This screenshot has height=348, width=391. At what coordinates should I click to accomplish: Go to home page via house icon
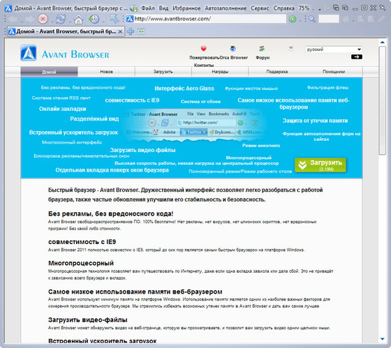click(x=78, y=19)
